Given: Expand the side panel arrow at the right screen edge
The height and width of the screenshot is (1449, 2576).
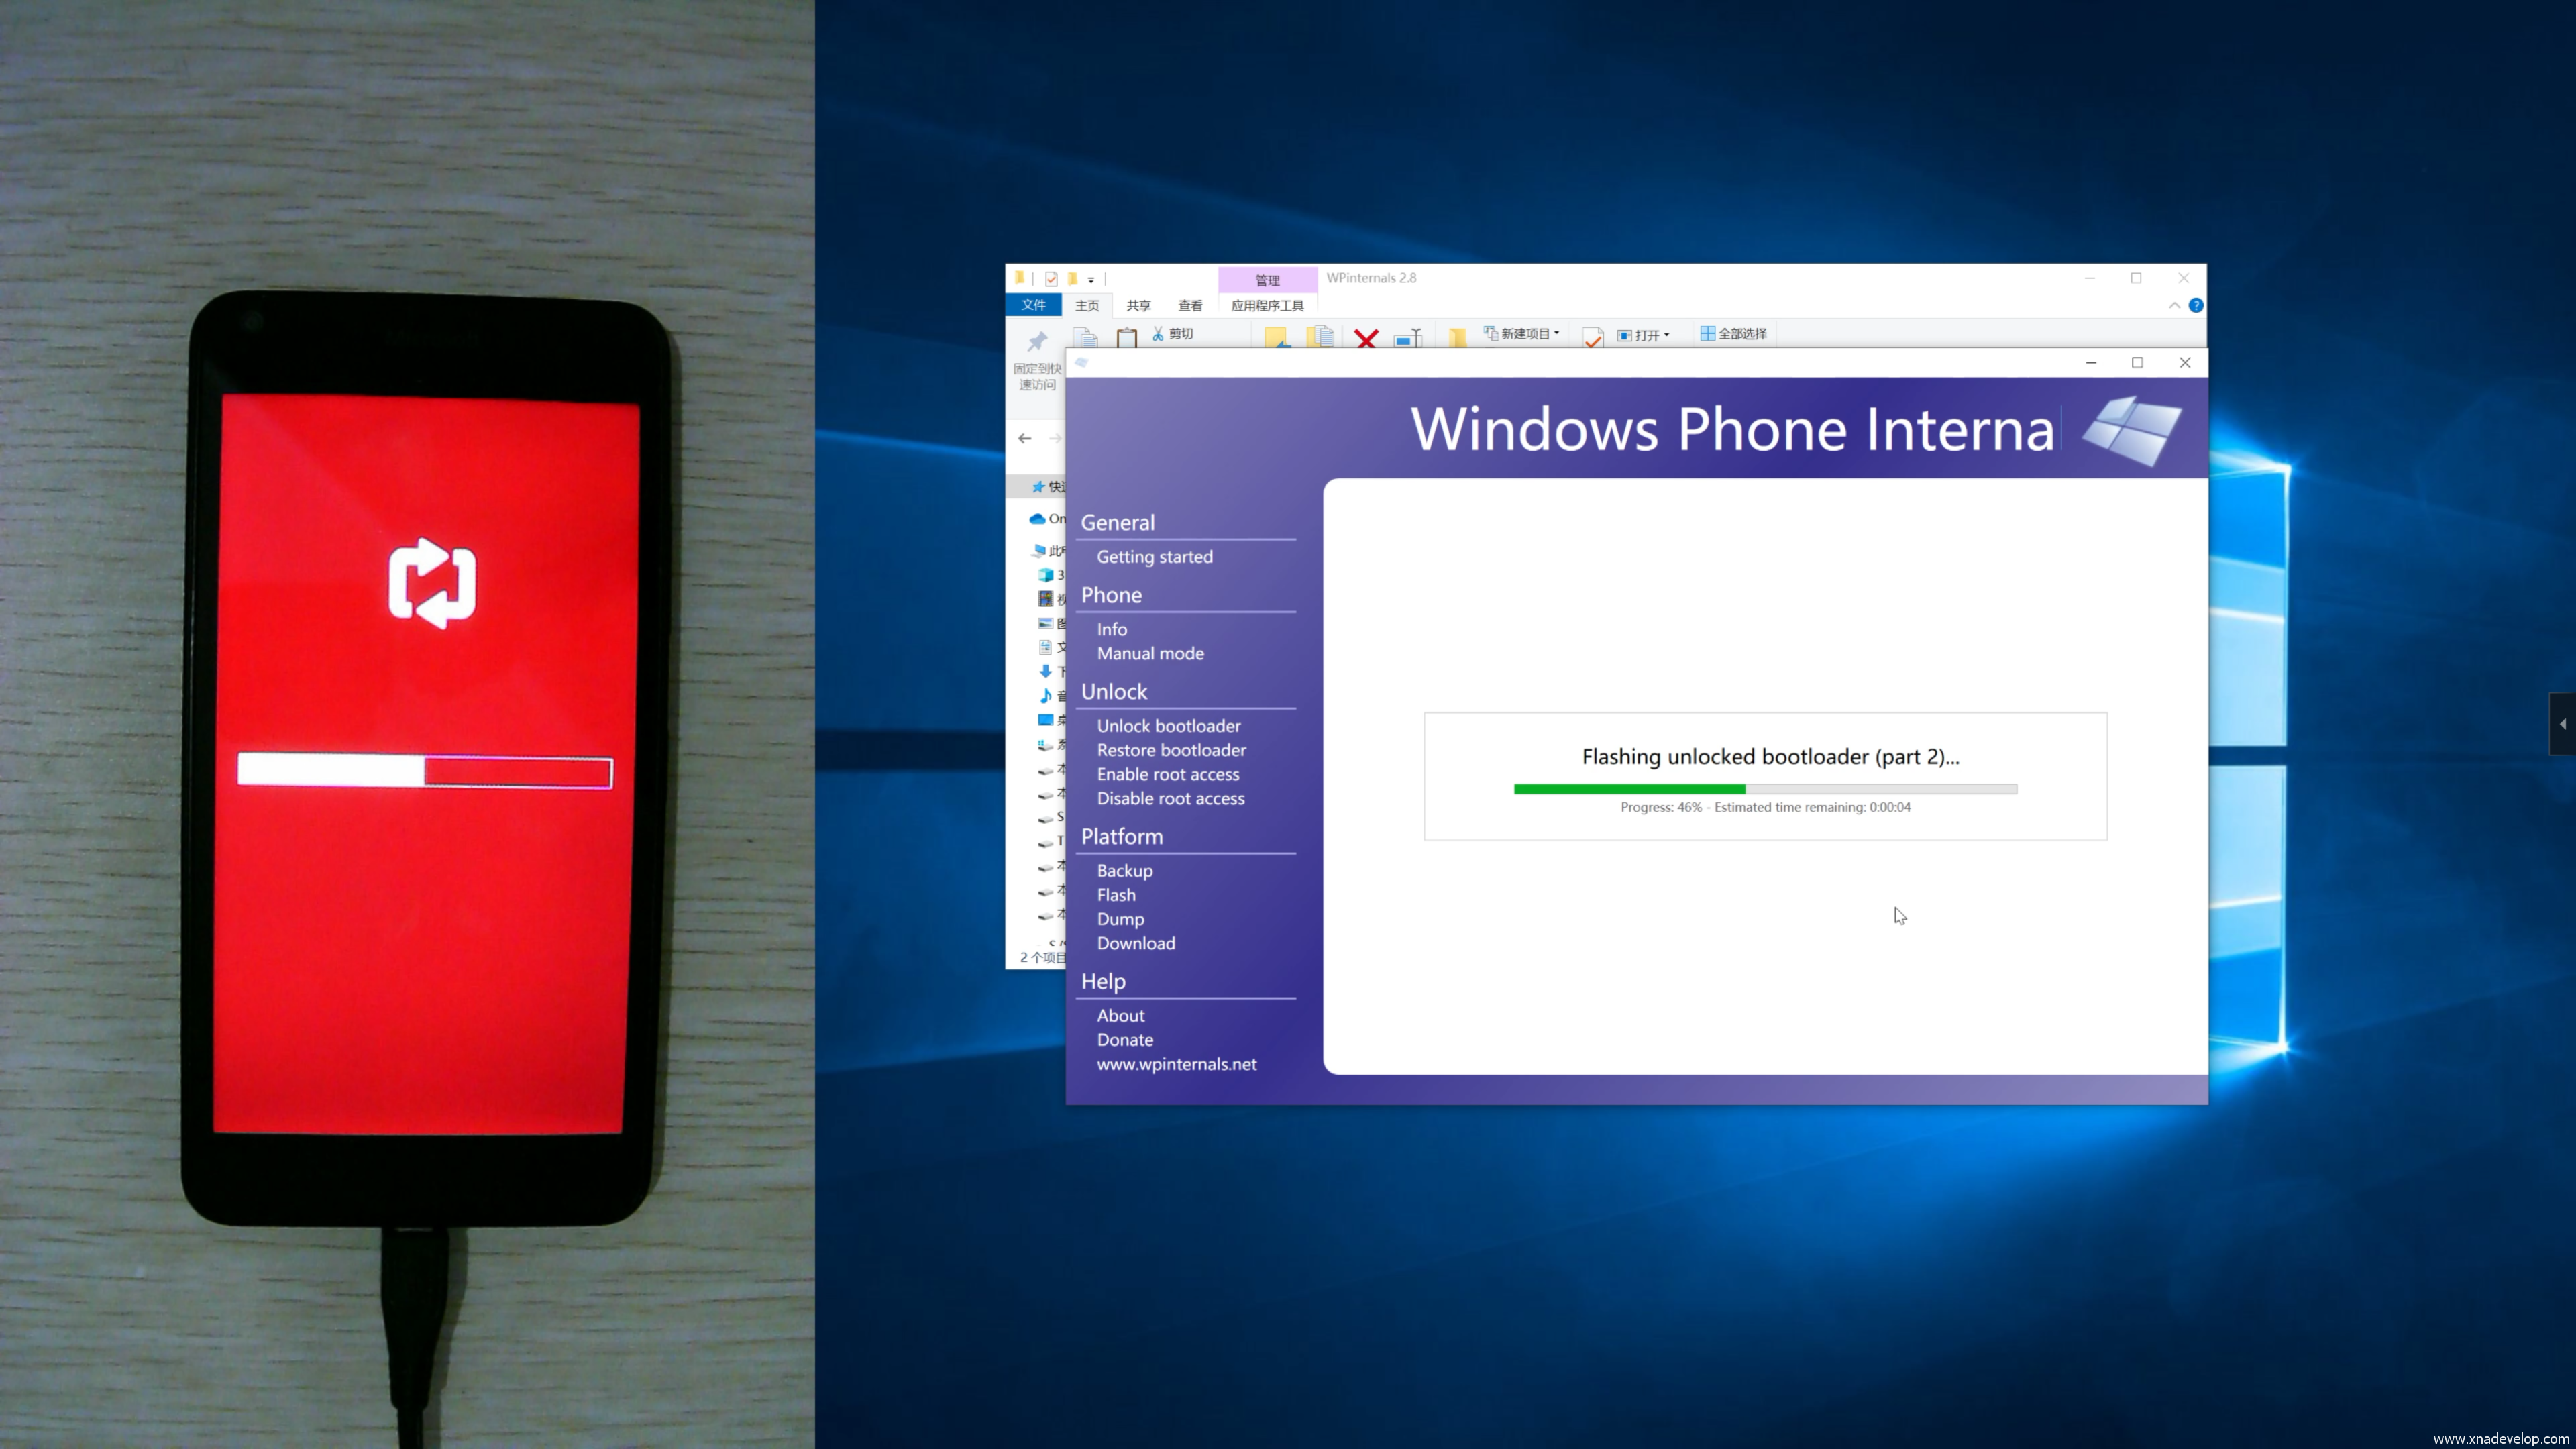Looking at the screenshot, I should point(2562,723).
